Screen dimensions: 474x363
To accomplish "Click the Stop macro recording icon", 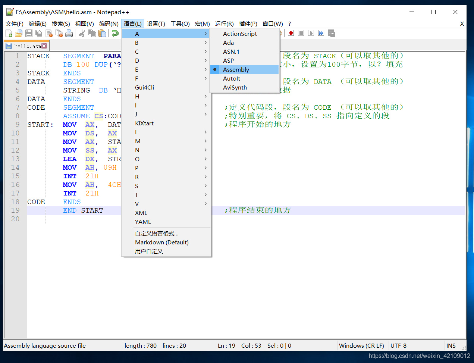I will [301, 33].
